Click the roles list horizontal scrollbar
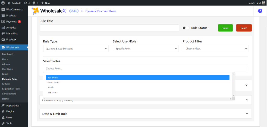The height and width of the screenshot is (127, 267). pos(138,99)
